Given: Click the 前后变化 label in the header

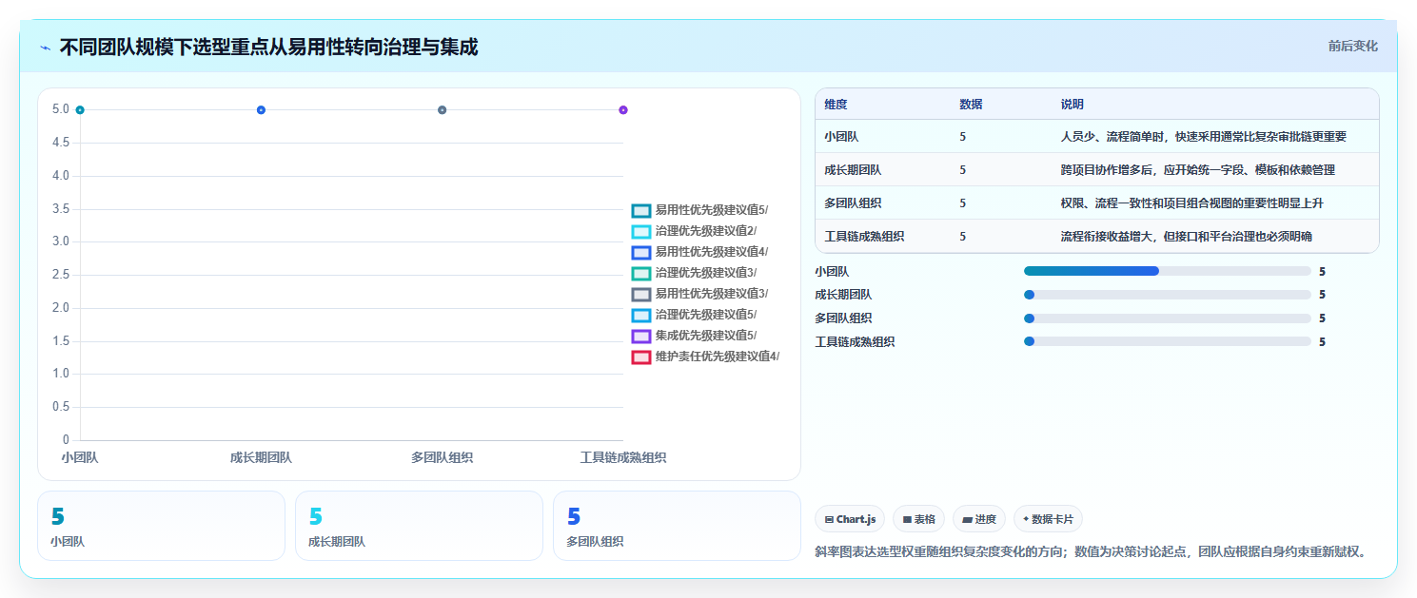Looking at the screenshot, I should coord(1352,46).
